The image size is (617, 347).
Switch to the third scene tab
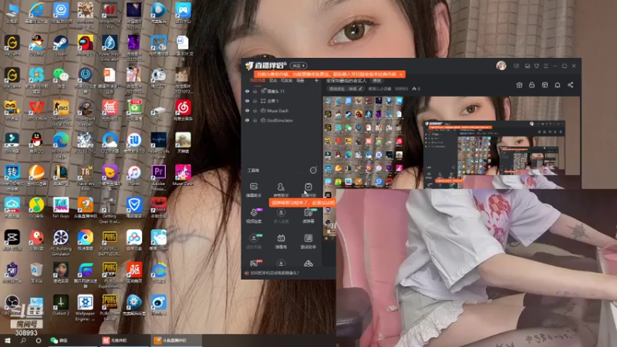pyautogui.click(x=286, y=80)
